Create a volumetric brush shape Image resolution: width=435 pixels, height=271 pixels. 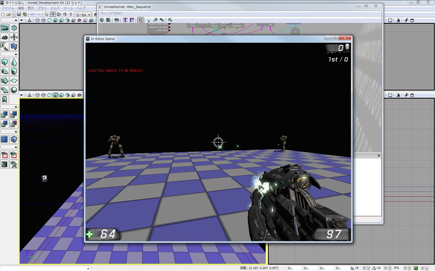[5, 99]
